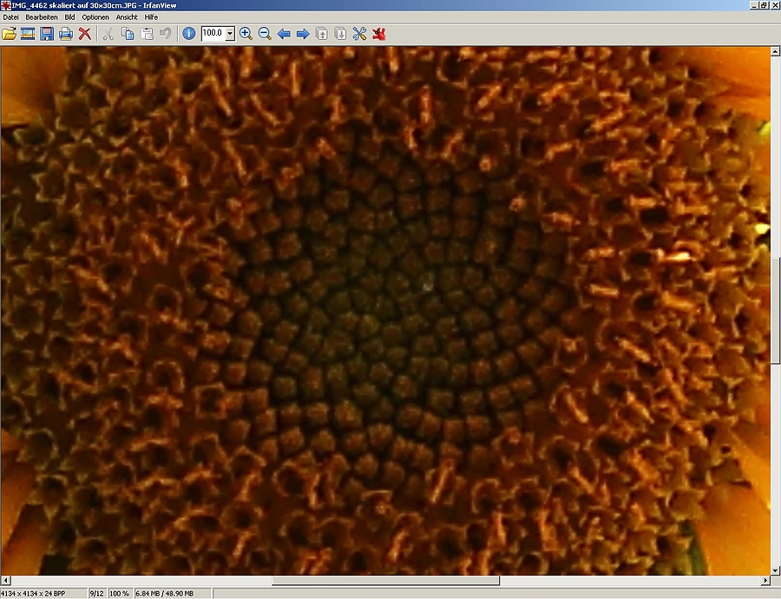
Task: Zoom out with the magnifier minus icon
Action: tap(265, 34)
